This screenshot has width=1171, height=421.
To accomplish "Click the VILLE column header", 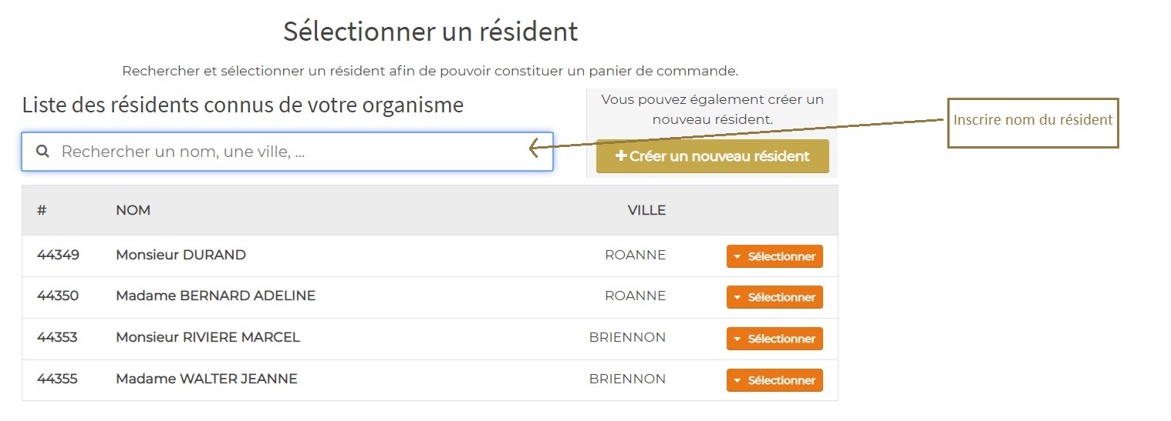I will pyautogui.click(x=646, y=210).
